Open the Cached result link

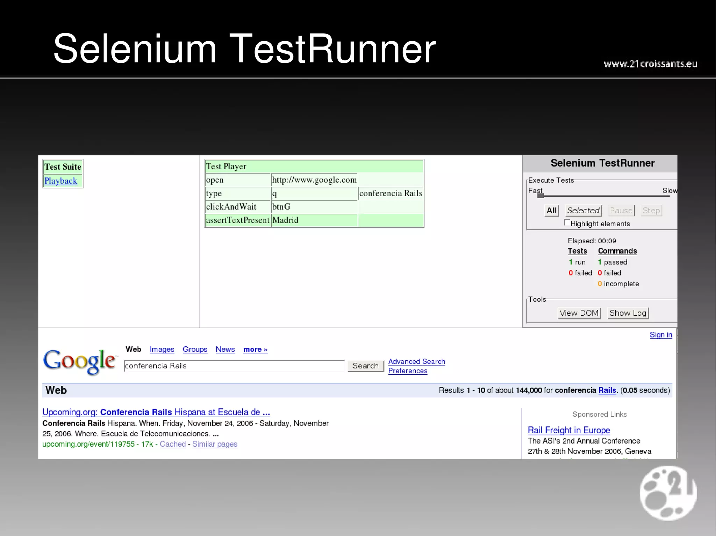tap(173, 444)
